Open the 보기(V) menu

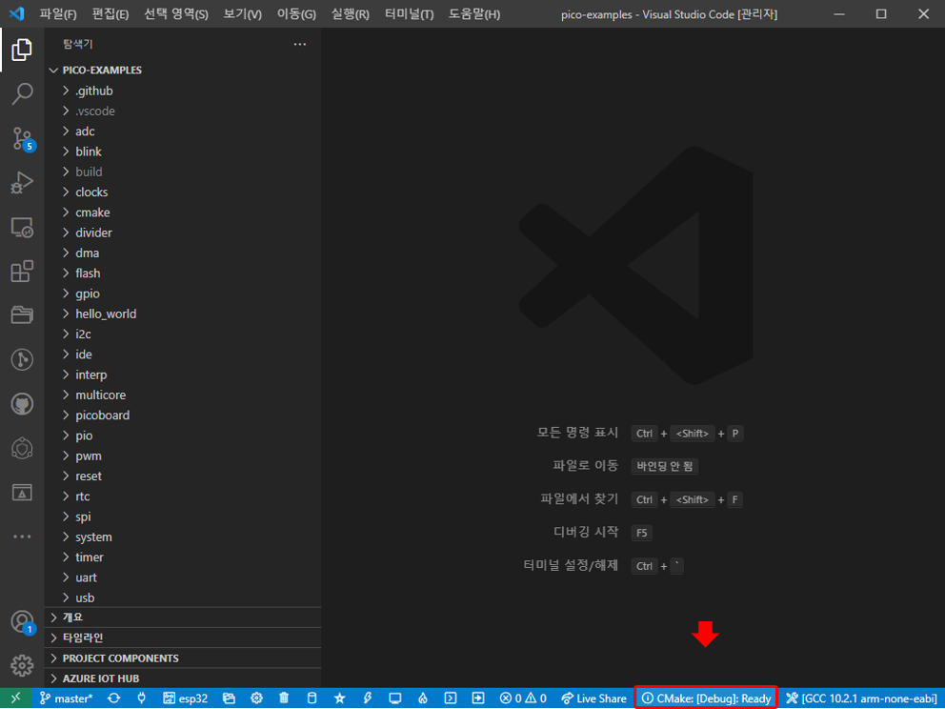(242, 14)
